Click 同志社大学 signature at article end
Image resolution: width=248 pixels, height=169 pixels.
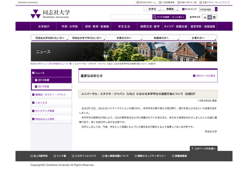211,131
